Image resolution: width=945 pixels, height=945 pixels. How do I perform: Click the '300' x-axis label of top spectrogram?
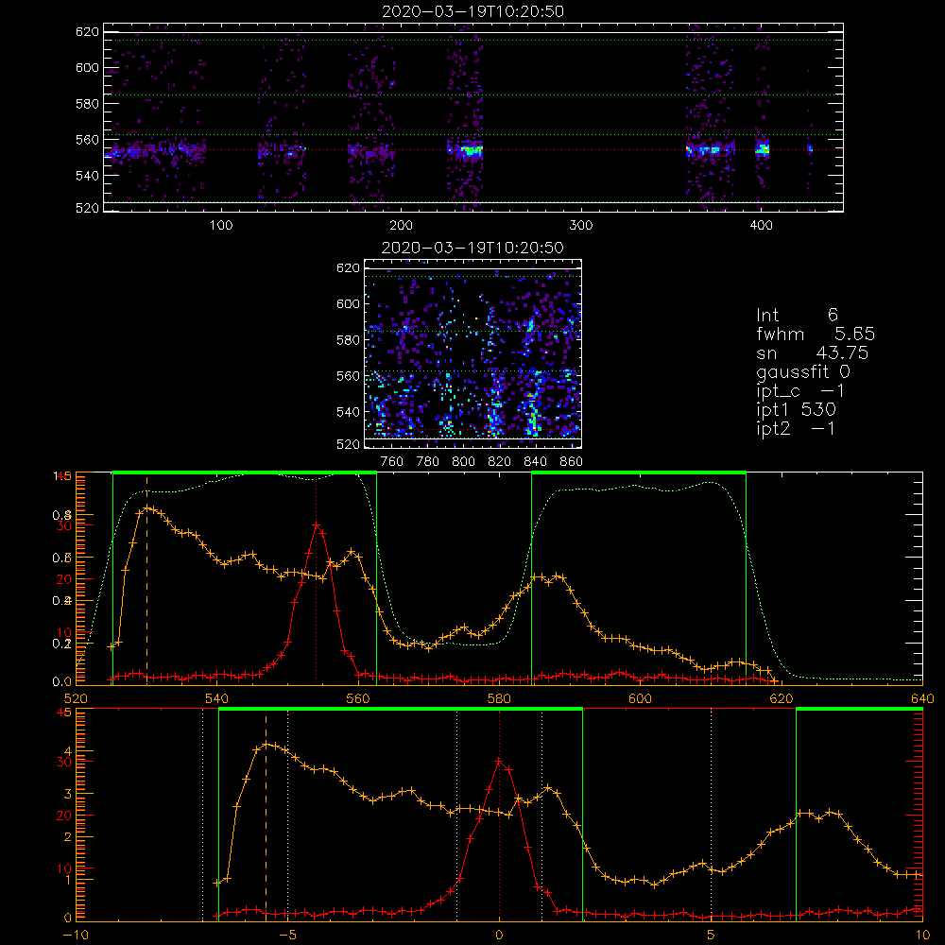coord(581,226)
